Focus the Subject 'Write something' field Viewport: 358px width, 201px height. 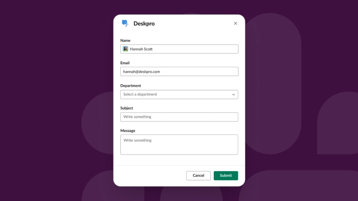coord(179,117)
